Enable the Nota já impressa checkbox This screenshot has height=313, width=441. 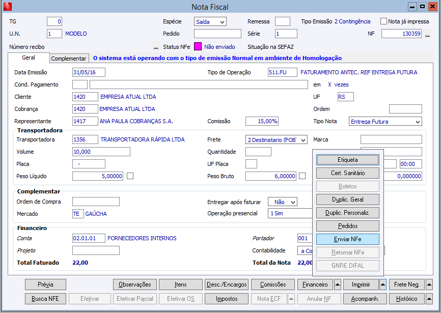point(384,21)
